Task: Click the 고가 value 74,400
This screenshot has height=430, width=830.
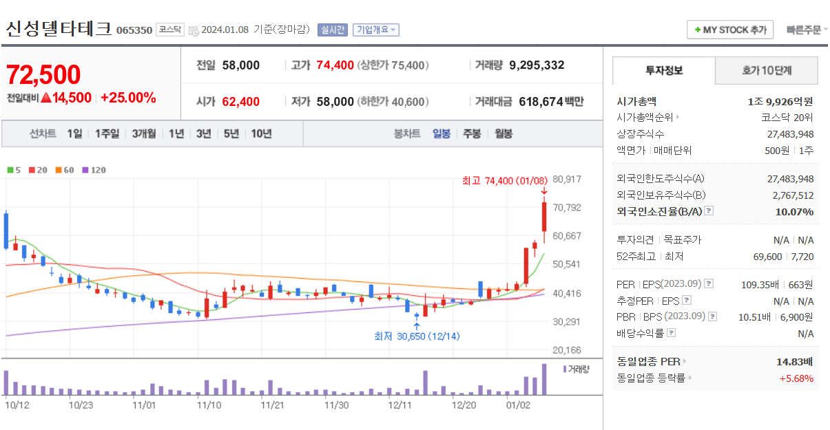Action: (335, 65)
